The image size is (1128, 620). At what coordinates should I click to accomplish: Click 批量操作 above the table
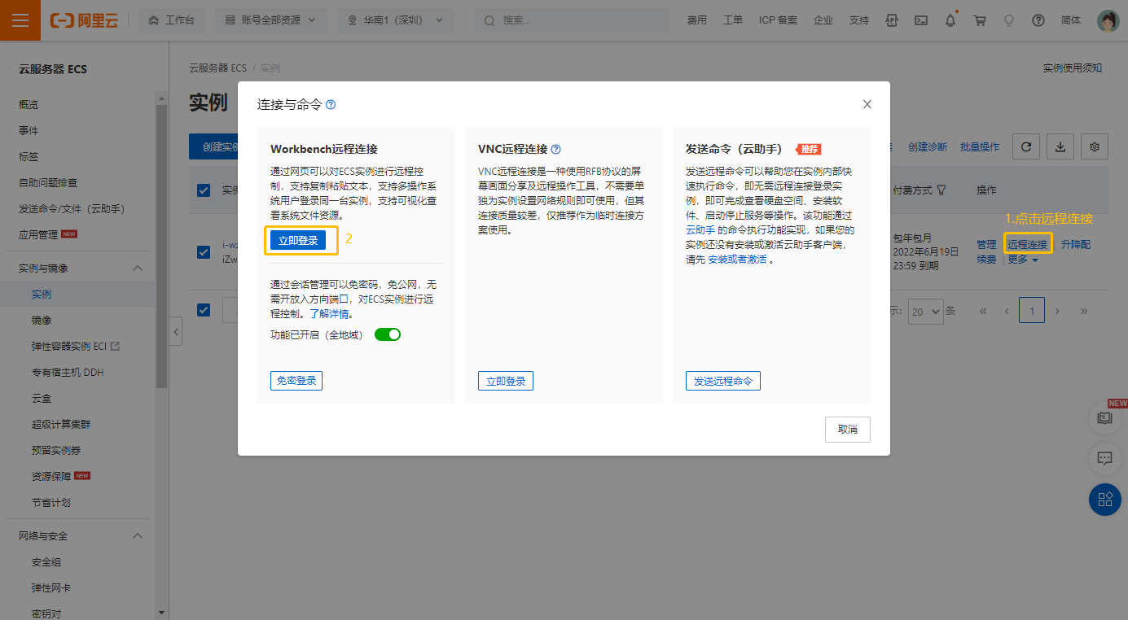[980, 146]
